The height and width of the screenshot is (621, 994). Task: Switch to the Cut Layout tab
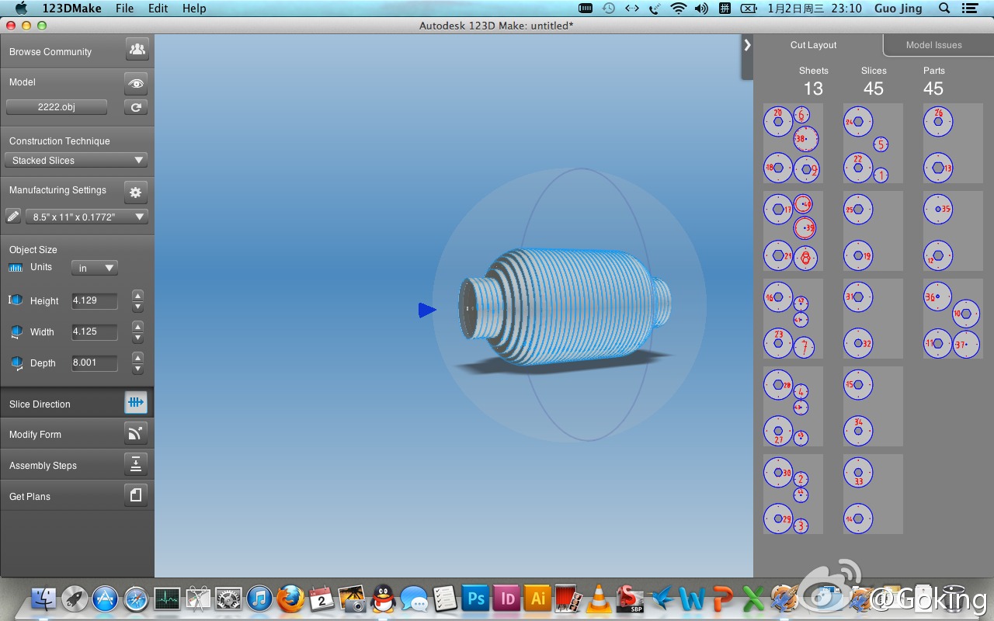813,45
